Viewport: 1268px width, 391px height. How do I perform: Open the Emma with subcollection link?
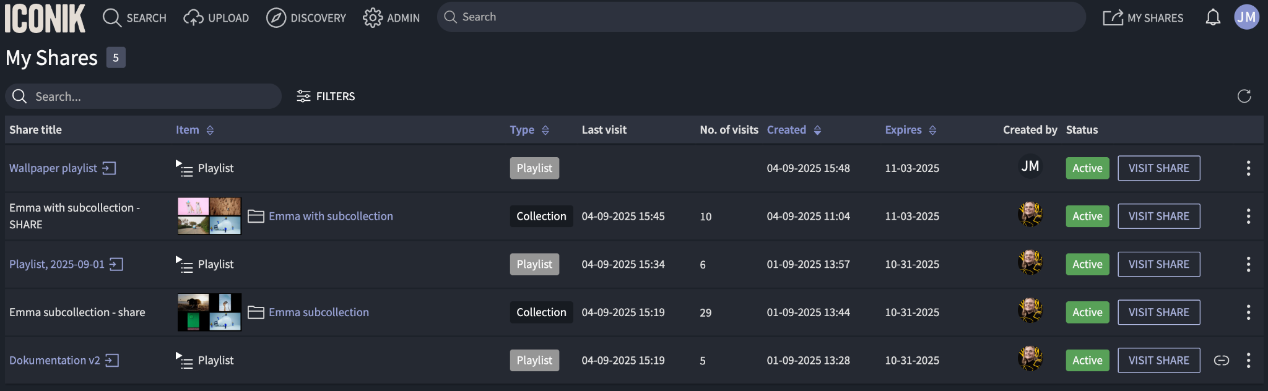point(331,217)
